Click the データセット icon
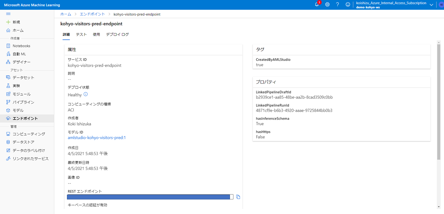 (x=8, y=78)
